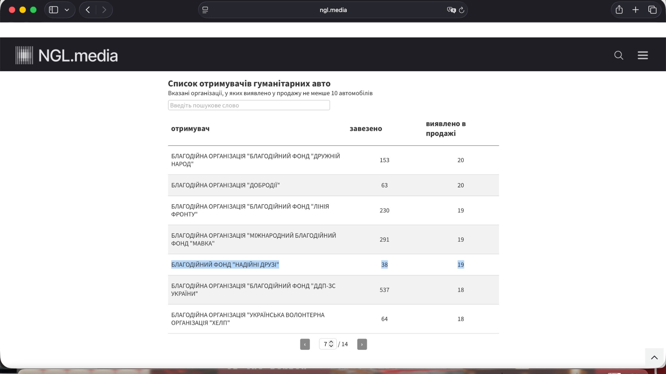
Task: Sort the table by 'отримувач' column header
Action: [x=190, y=128]
